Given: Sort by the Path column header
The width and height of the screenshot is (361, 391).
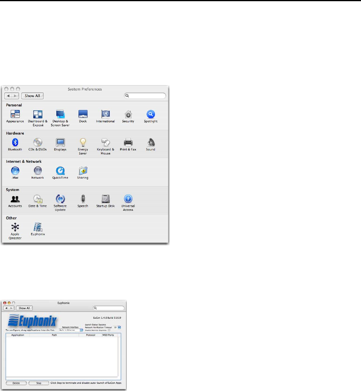Looking at the screenshot, I should [54, 335].
